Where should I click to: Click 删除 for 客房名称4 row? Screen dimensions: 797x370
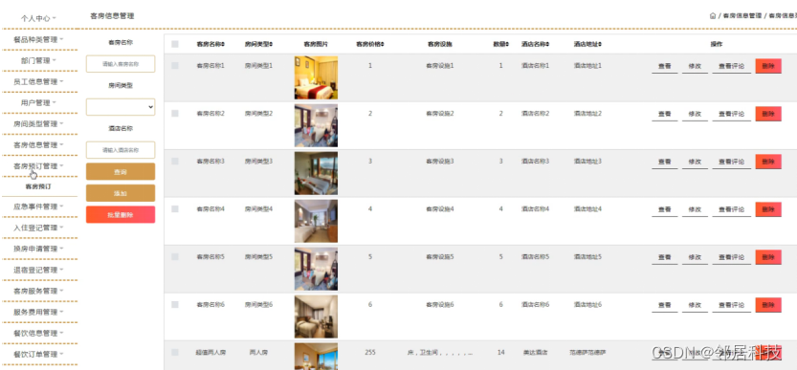click(768, 208)
